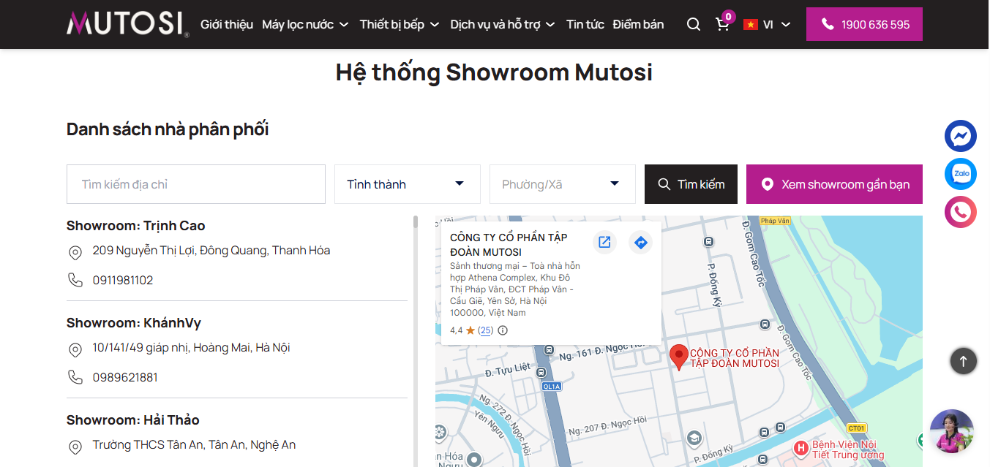This screenshot has height=467, width=990.
Task: Expand the Phường/Xã dropdown
Action: pyautogui.click(x=563, y=184)
